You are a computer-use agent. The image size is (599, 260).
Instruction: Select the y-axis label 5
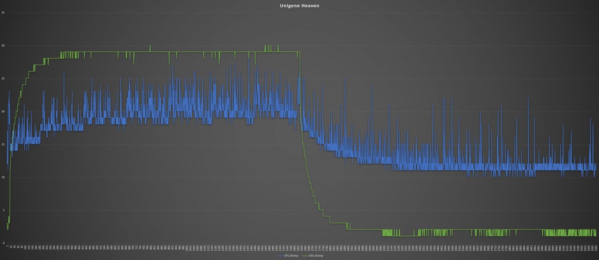(4, 210)
